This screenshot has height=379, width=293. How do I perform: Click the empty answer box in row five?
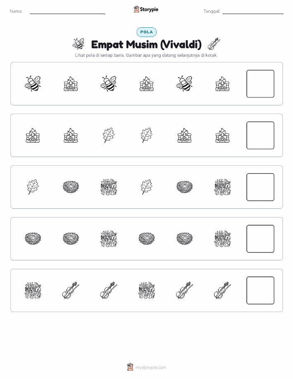(x=260, y=290)
